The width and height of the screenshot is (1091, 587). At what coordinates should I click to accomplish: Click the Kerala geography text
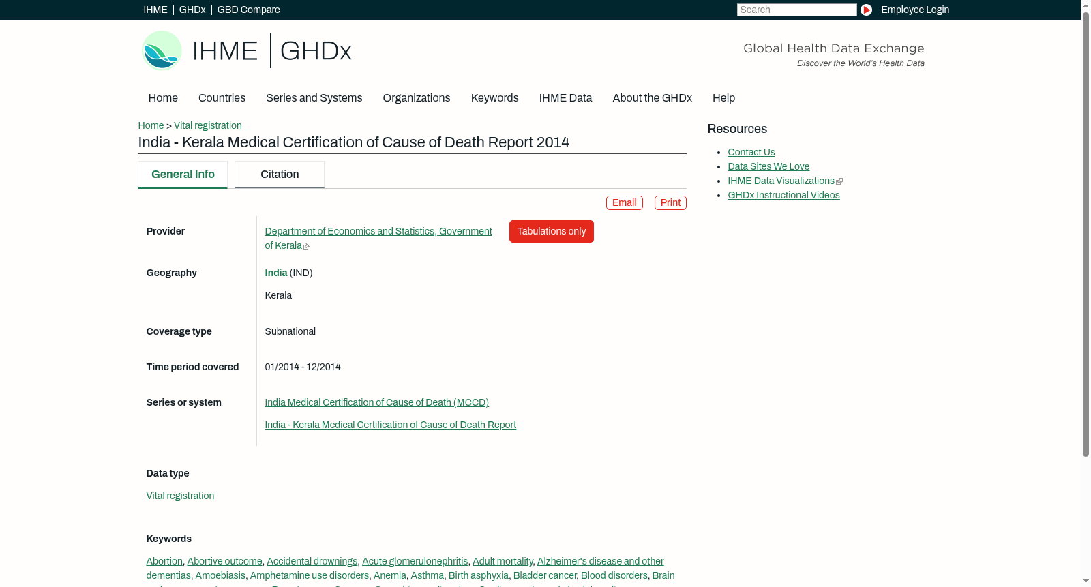[278, 296]
